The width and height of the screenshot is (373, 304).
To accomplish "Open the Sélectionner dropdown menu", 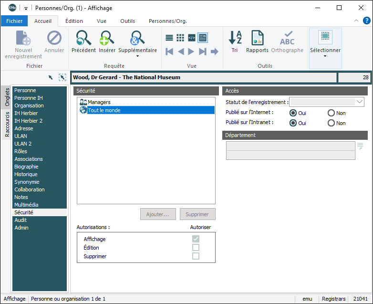I will coord(325,56).
